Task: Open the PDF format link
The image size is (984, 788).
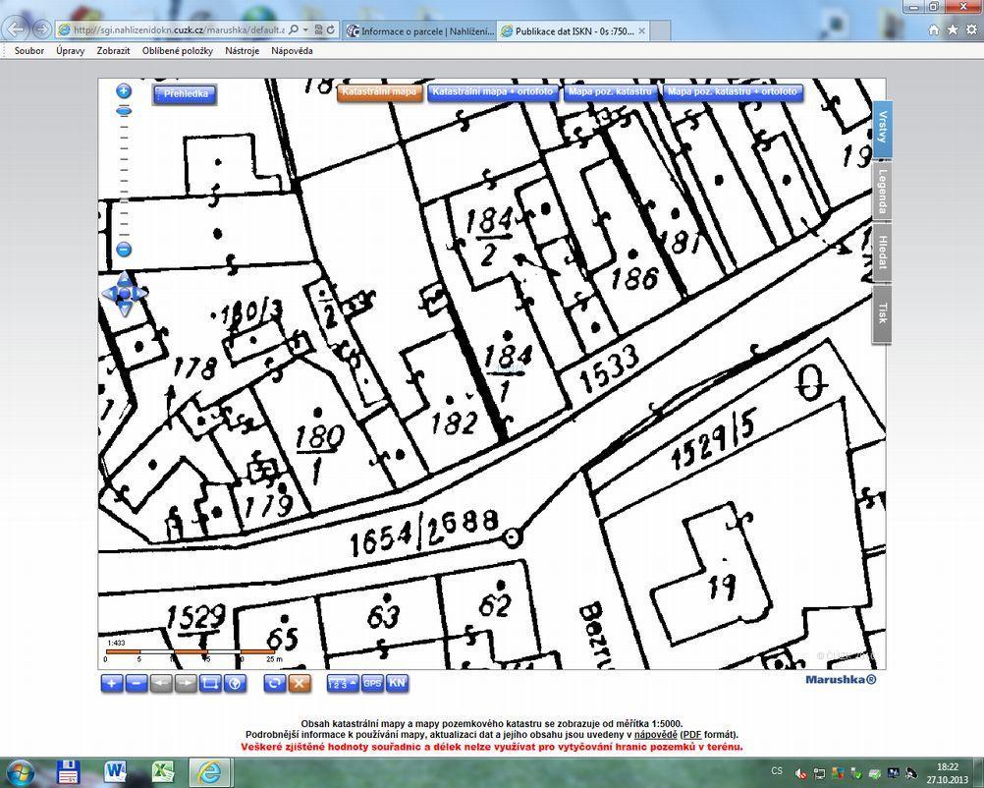Action: pyautogui.click(x=692, y=735)
